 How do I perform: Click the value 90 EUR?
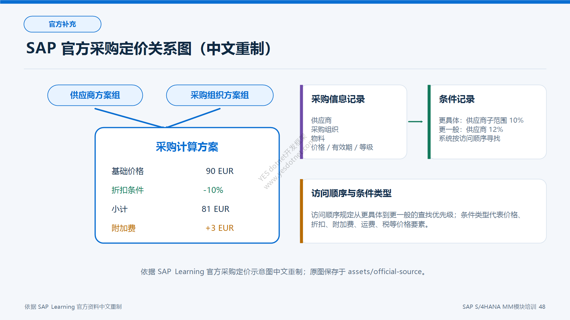pos(220,171)
